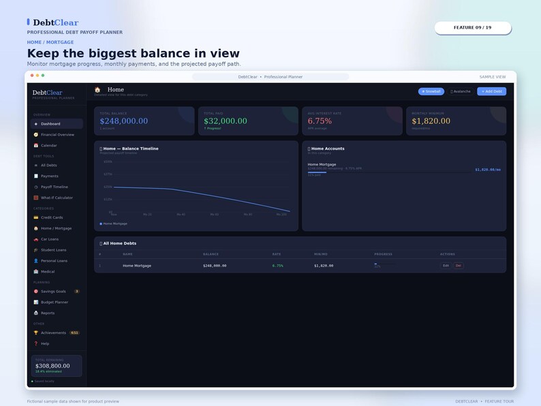Click the $32,000.00 Total Paid value
Image resolution: width=541 pixels, height=406 pixels.
pyautogui.click(x=226, y=121)
